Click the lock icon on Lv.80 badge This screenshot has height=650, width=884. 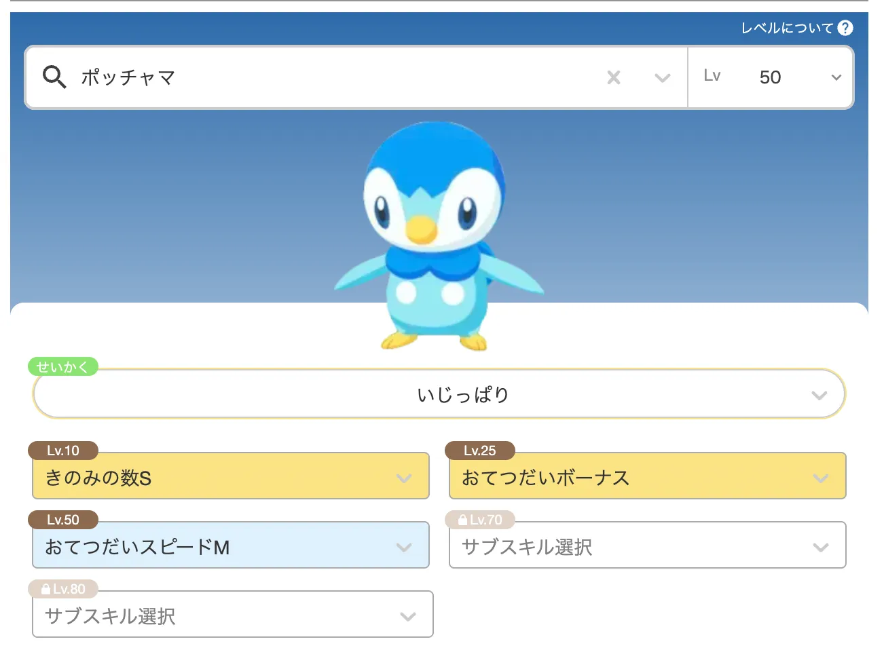(46, 589)
